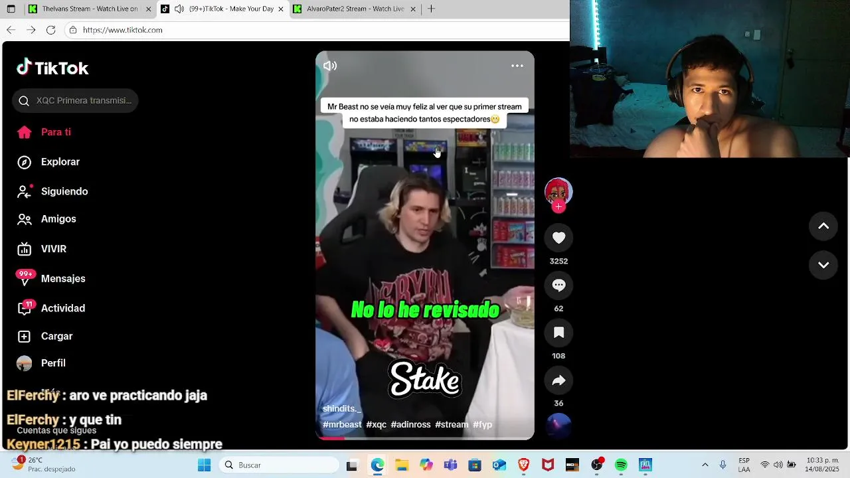Viewport: 850px width, 478px height.
Task: Like the video with the heart icon
Action: [x=558, y=238]
